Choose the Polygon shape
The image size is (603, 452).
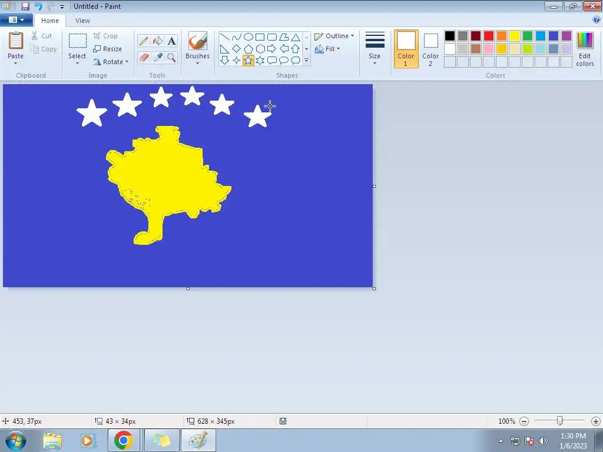[x=284, y=37]
